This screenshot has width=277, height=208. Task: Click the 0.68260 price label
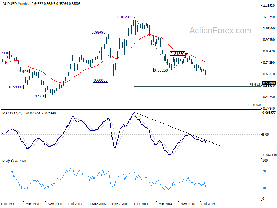pyautogui.click(x=161, y=70)
